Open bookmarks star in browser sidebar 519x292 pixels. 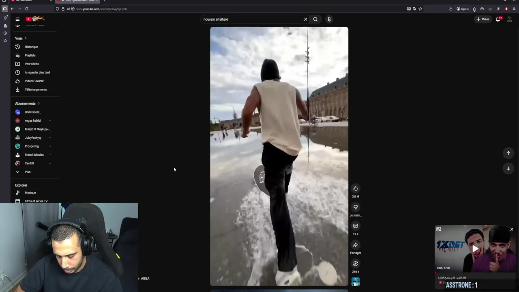[5, 41]
